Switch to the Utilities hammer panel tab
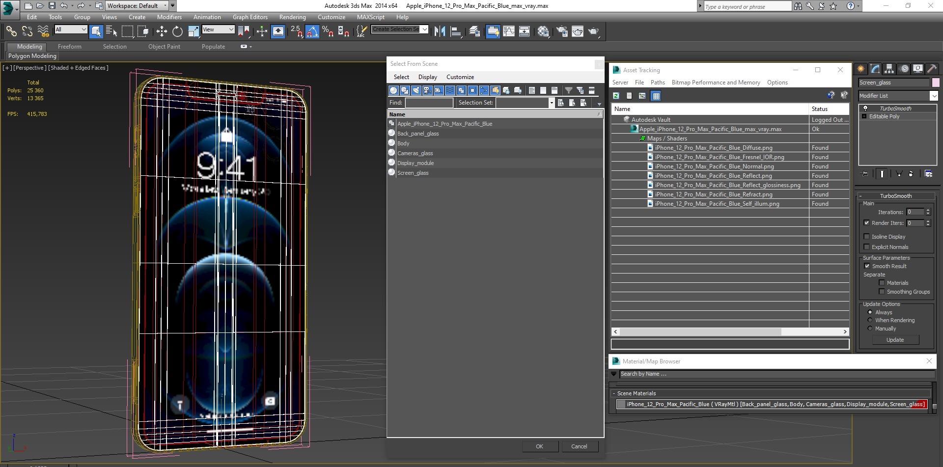 [932, 69]
